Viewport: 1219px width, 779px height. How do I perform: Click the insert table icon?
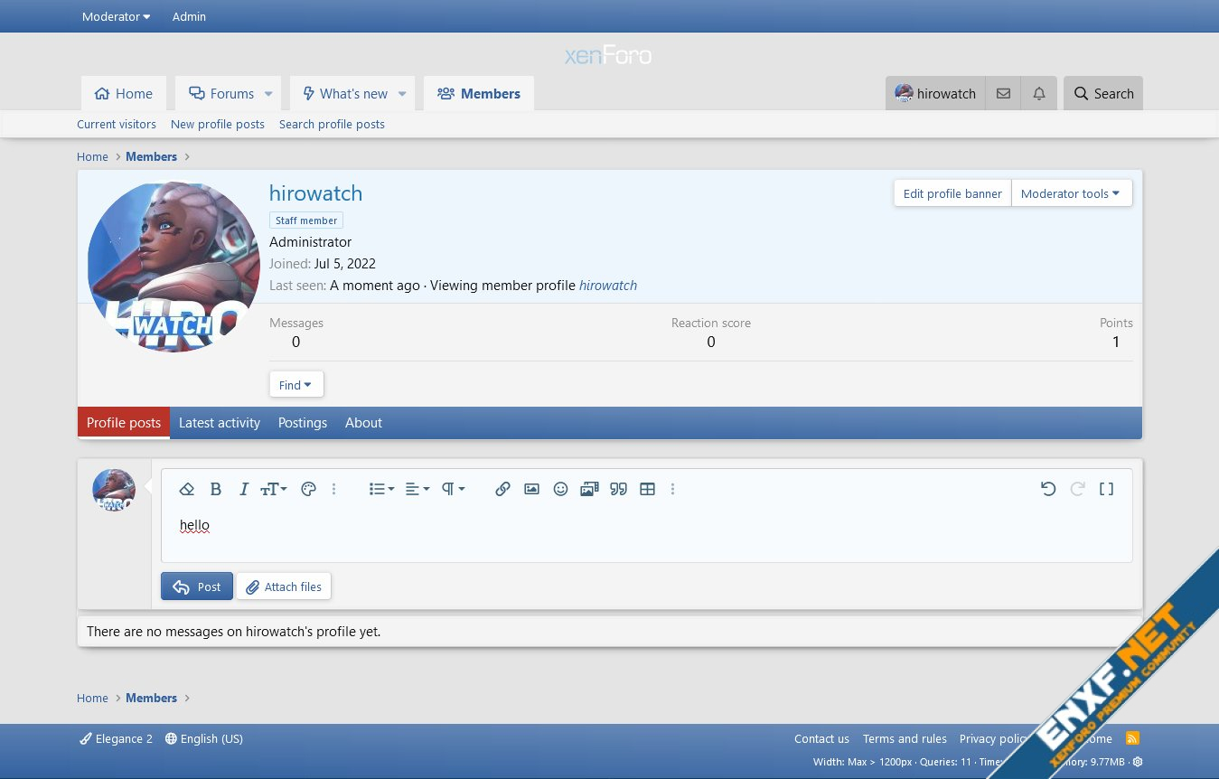tap(647, 489)
